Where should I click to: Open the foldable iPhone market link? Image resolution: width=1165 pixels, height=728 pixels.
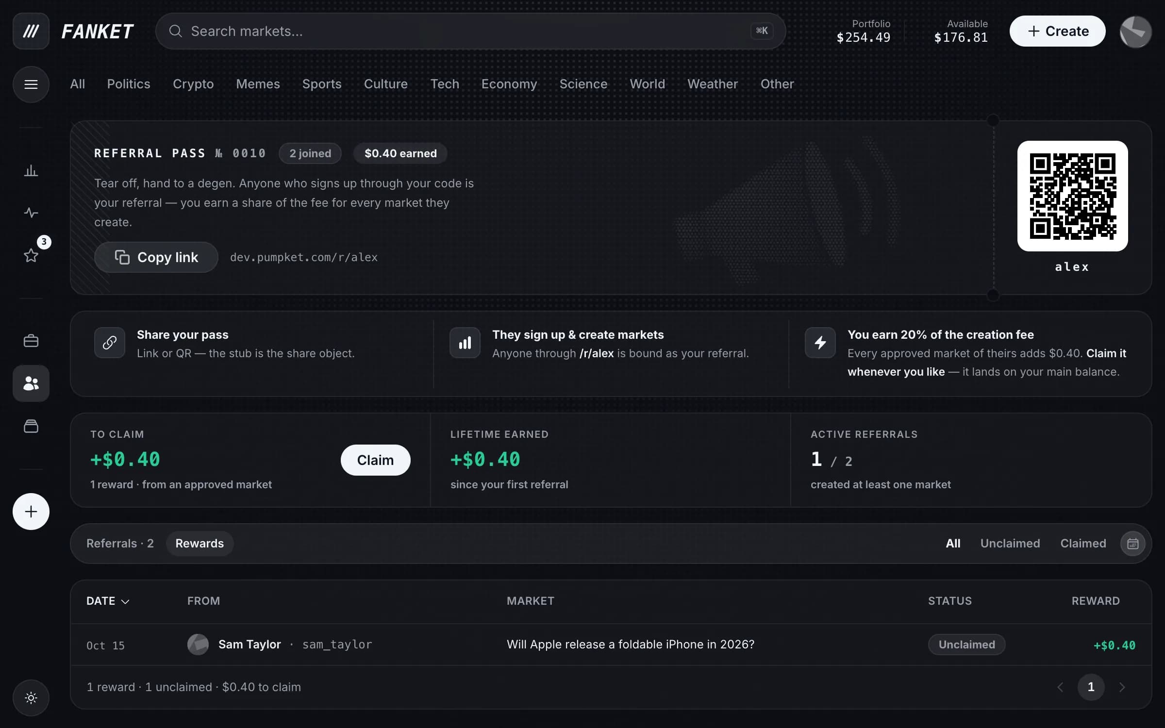(631, 645)
